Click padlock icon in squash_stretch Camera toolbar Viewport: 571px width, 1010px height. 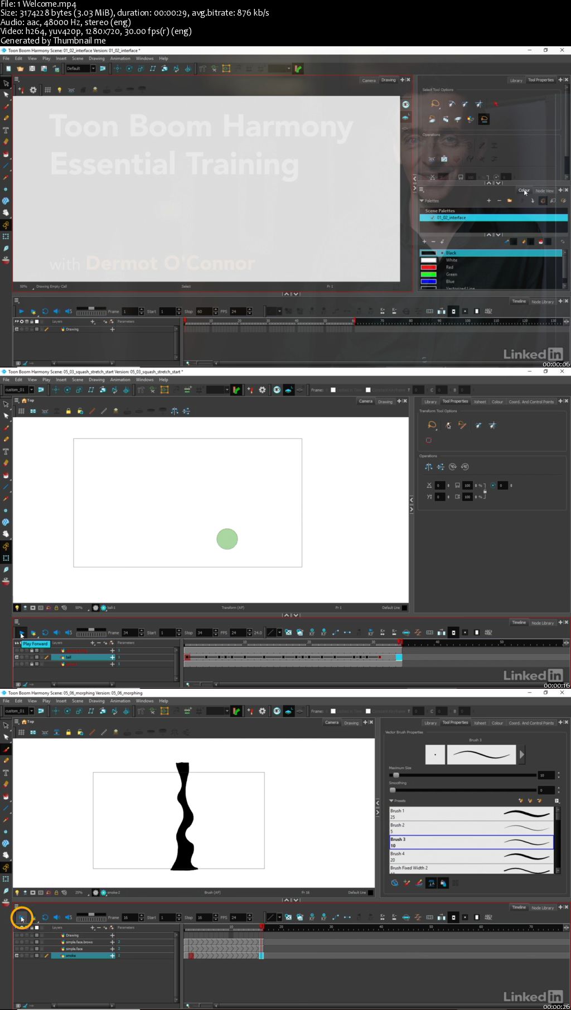coord(69,411)
